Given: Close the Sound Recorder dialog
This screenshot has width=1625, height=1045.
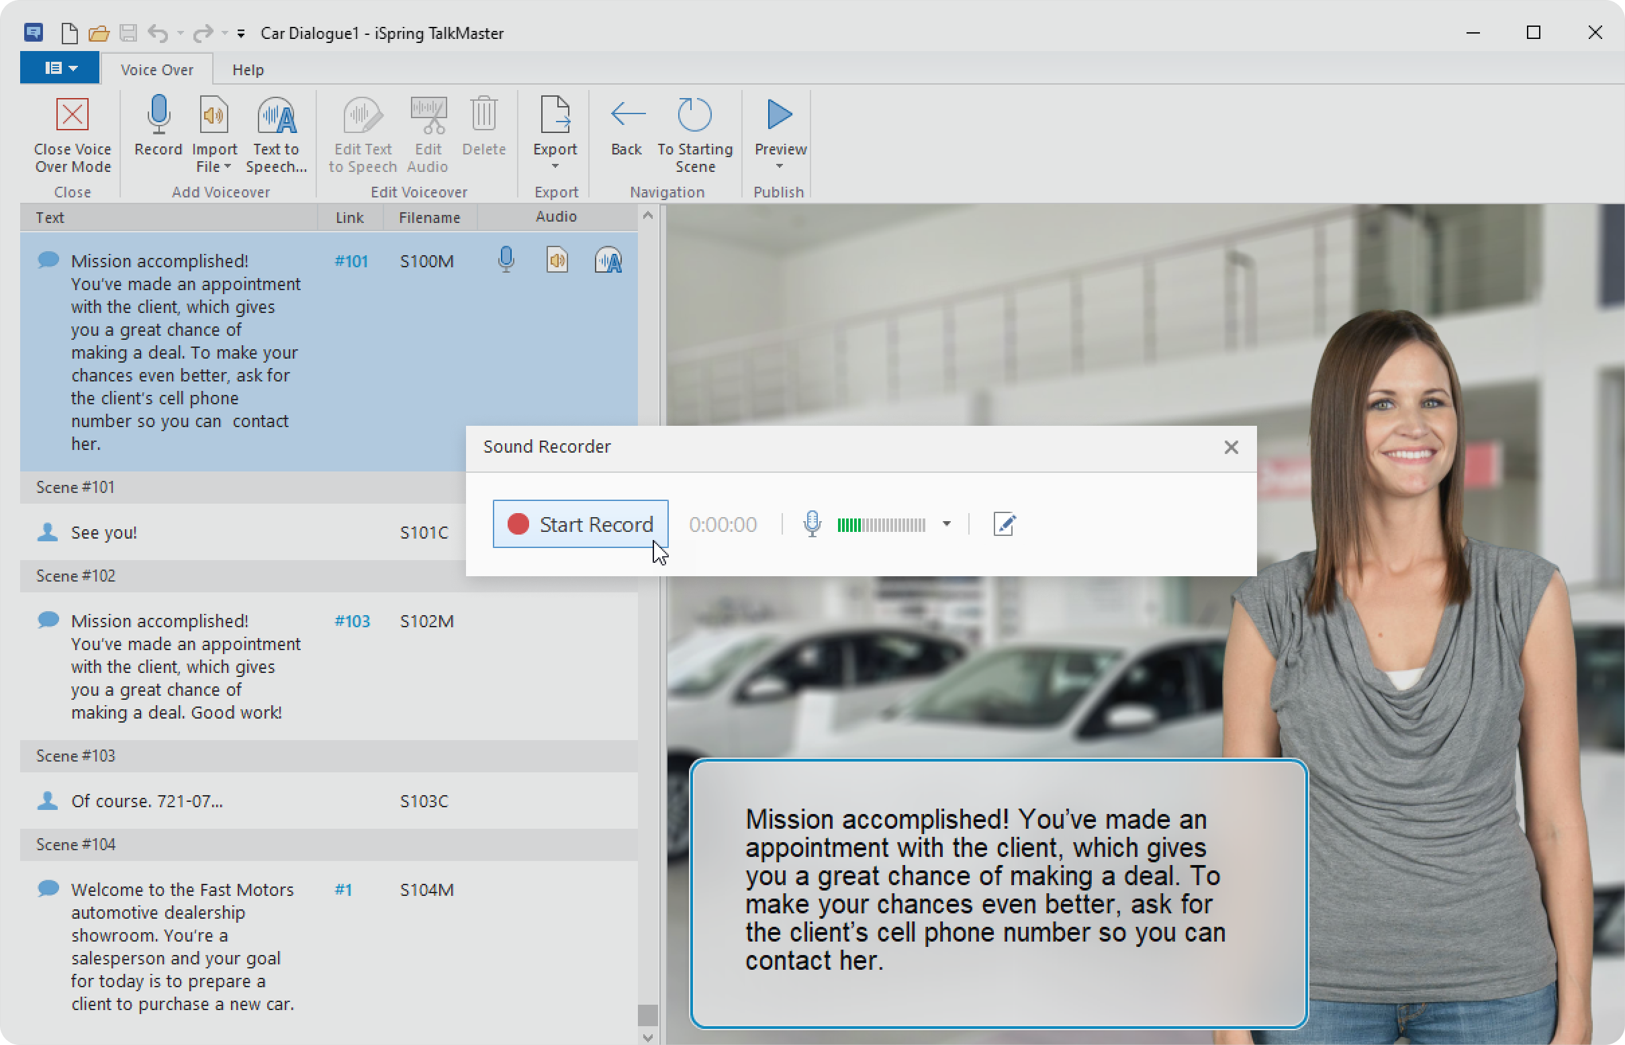Looking at the screenshot, I should (x=1231, y=448).
